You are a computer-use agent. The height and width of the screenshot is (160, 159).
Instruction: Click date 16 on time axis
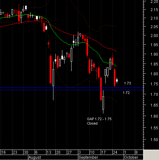pyautogui.click(x=3, y=152)
